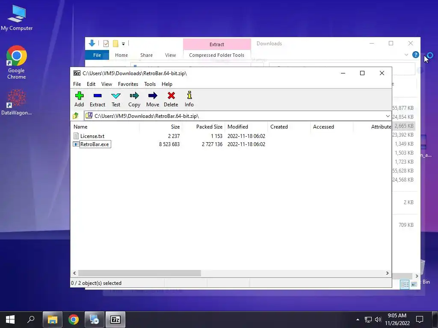
Task: Go up one folder level in 7-Zip
Action: [76, 116]
